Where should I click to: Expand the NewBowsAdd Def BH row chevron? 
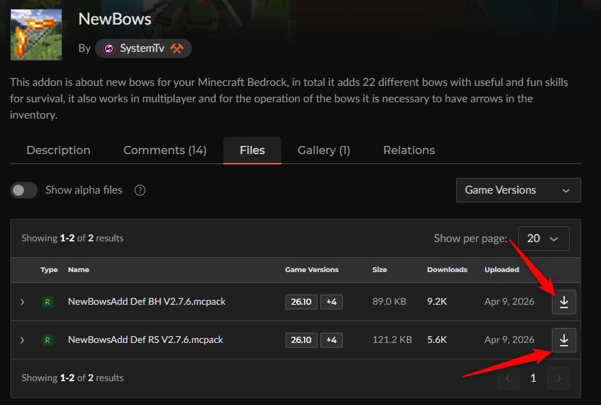pyautogui.click(x=23, y=302)
